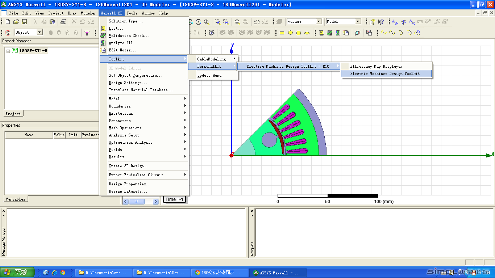The height and width of the screenshot is (278, 495).
Task: Click the Undo view rotate icon
Action: pos(257,22)
